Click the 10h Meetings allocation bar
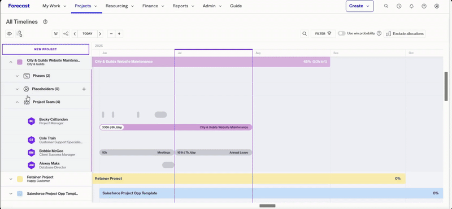The height and width of the screenshot is (209, 452). (137, 153)
